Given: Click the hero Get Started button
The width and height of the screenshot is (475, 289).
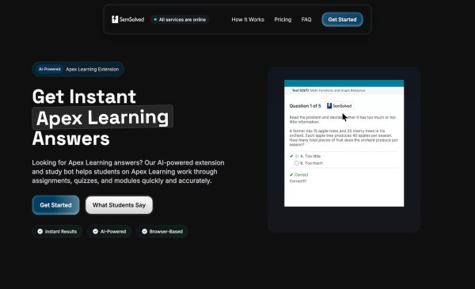Looking at the screenshot, I should point(55,205).
